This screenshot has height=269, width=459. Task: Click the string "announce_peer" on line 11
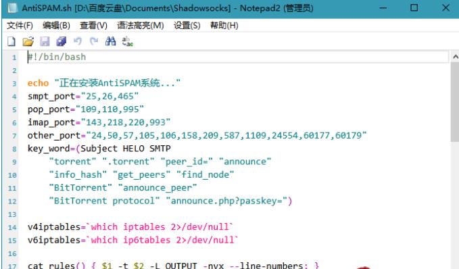pos(158,188)
